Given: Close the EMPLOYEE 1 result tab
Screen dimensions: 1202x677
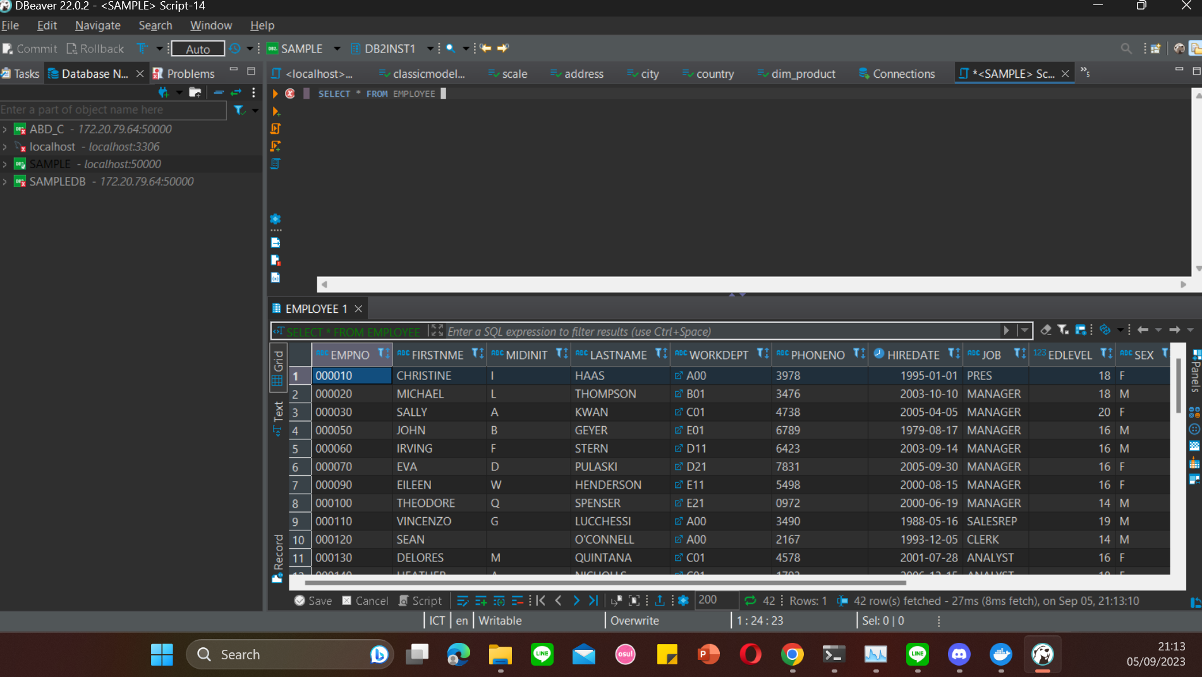Looking at the screenshot, I should [x=358, y=308].
